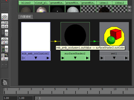Image resolution: width=134 pixels, height=100 pixels.
Task: Select grassWin checkerboard swatch
Action: 88,9
